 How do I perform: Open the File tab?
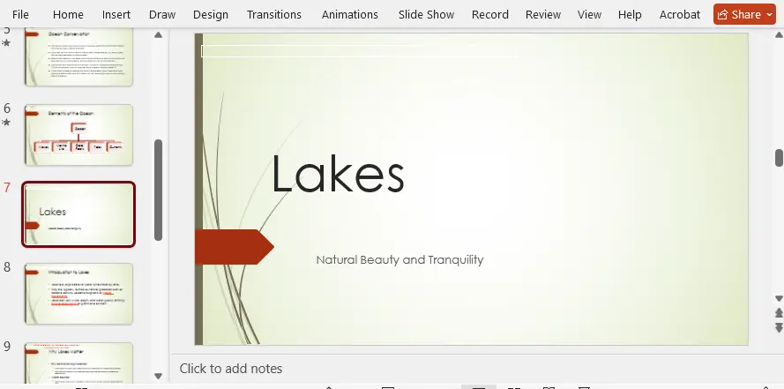point(20,14)
